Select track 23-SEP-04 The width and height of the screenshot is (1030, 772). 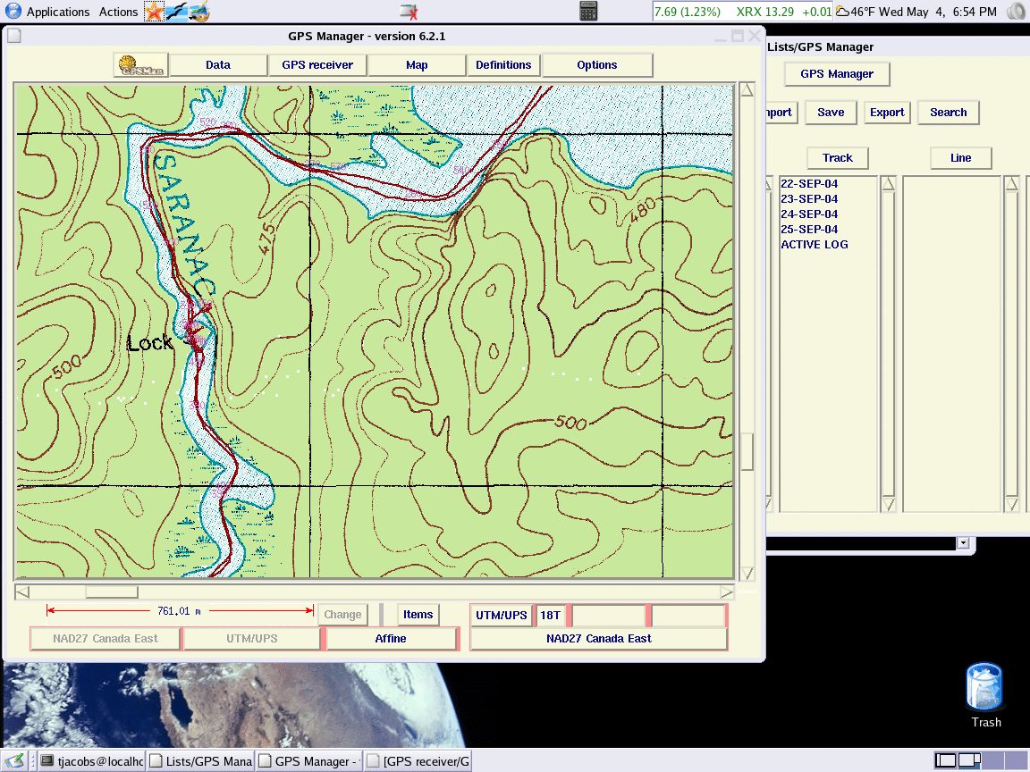[809, 199]
